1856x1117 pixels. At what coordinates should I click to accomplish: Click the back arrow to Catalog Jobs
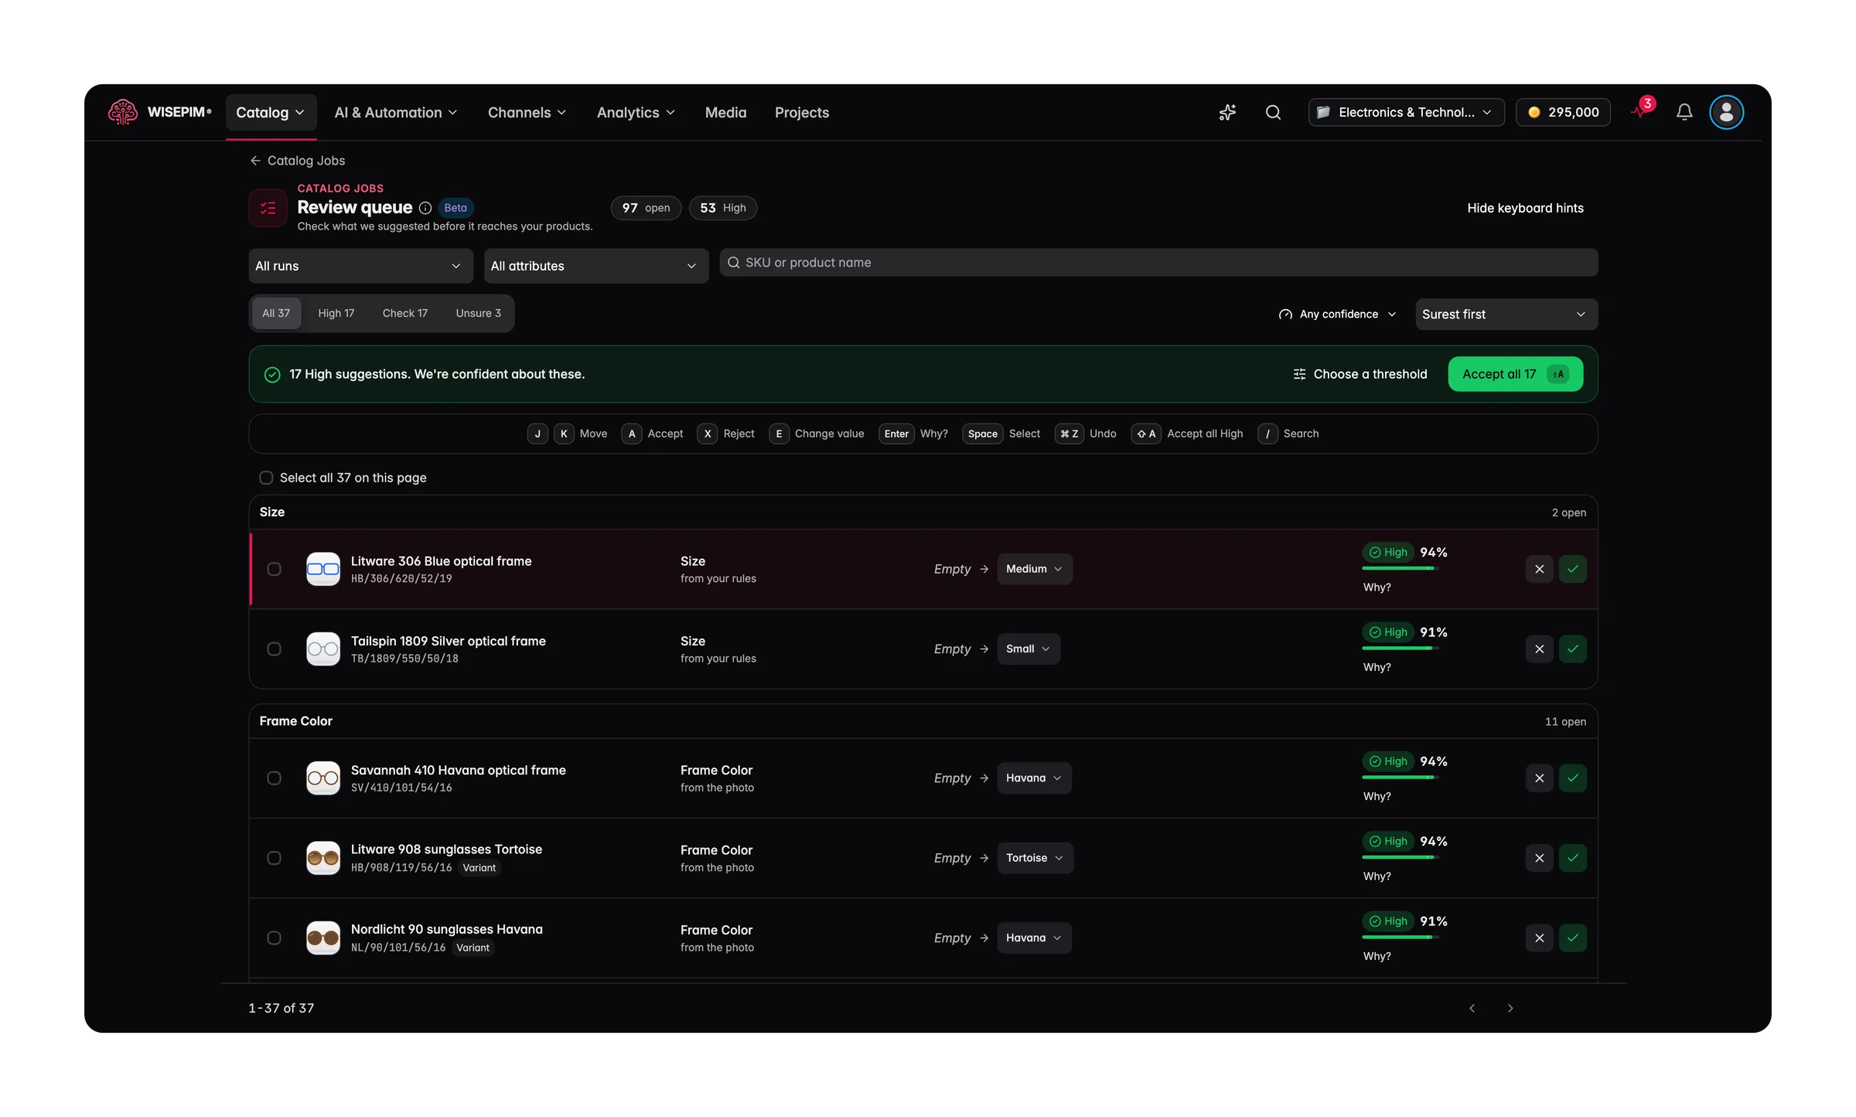pos(255,160)
